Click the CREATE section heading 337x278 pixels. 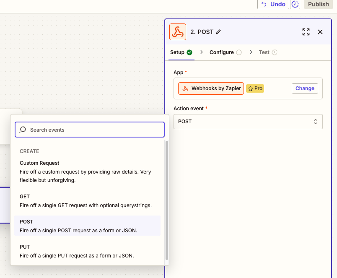click(29, 151)
